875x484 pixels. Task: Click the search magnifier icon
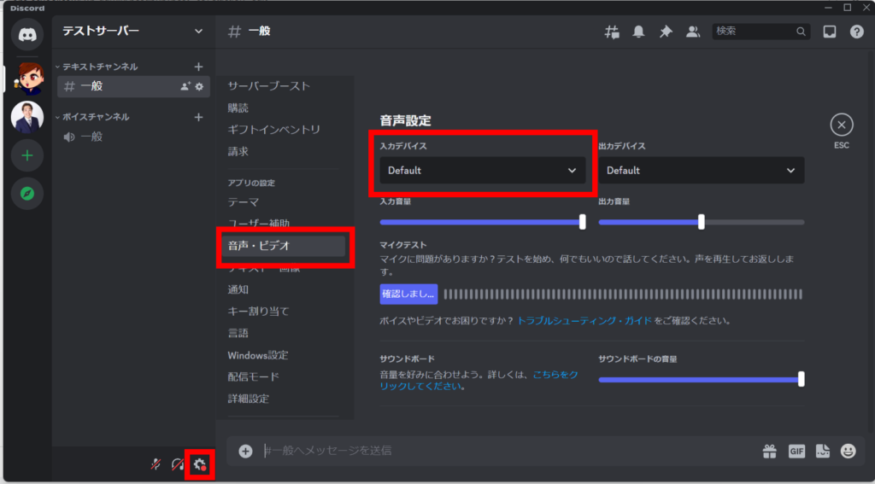point(801,32)
